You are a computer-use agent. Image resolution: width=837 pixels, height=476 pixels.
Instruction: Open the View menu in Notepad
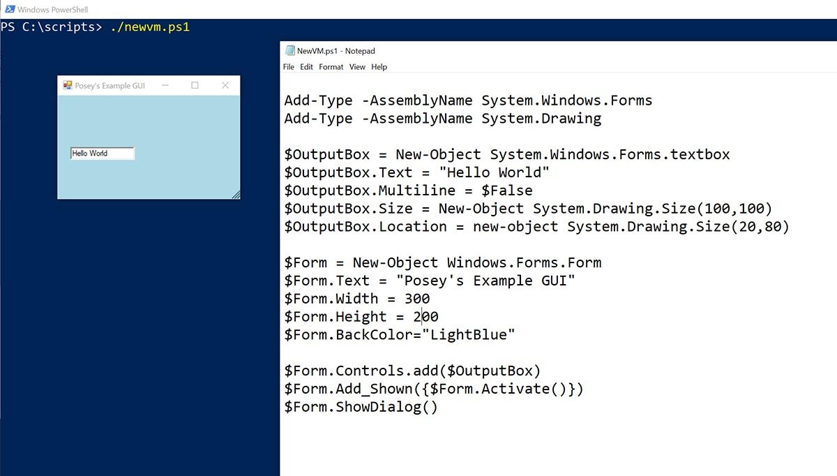(357, 67)
